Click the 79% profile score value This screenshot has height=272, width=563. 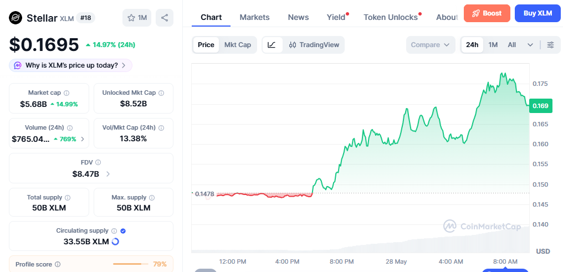[160, 264]
